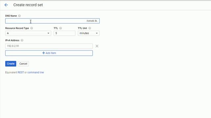Screen dimensions: 211x118
Task: Open the TTL Unit help icon
Action: coord(90,28)
